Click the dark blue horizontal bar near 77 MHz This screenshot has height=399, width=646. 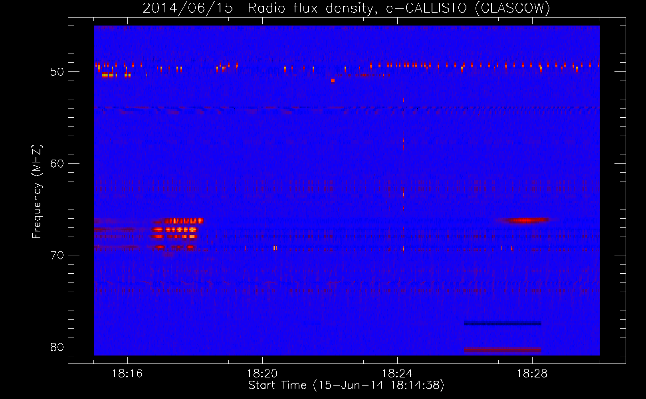pyautogui.click(x=502, y=323)
